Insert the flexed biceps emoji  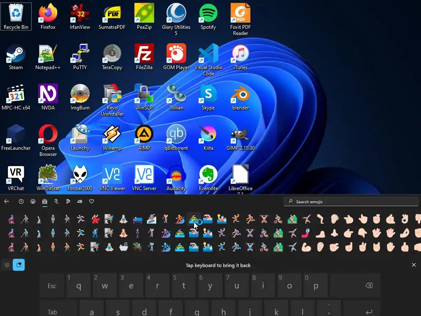pos(306,247)
